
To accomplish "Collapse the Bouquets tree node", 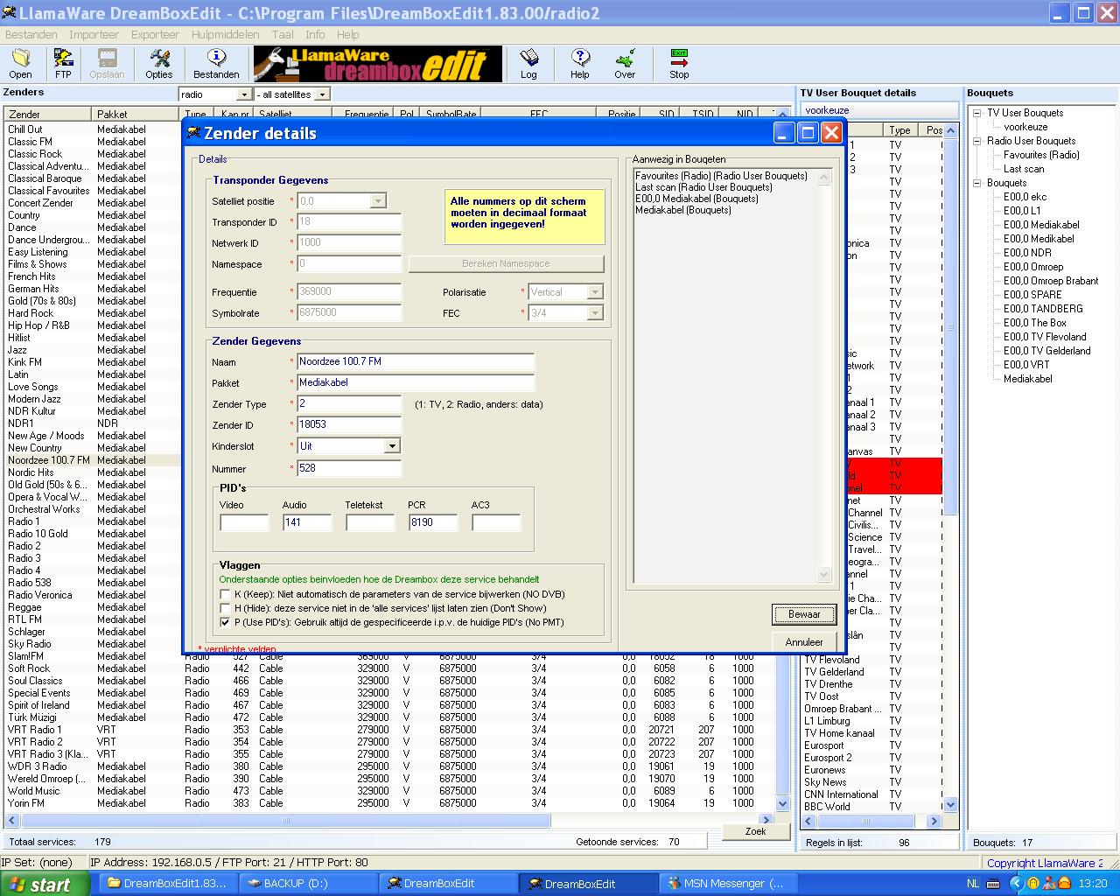I will 976,183.
